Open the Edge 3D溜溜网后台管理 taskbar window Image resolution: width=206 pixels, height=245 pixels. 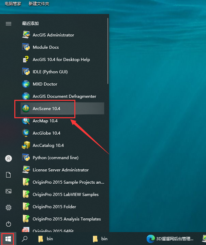click(170, 239)
